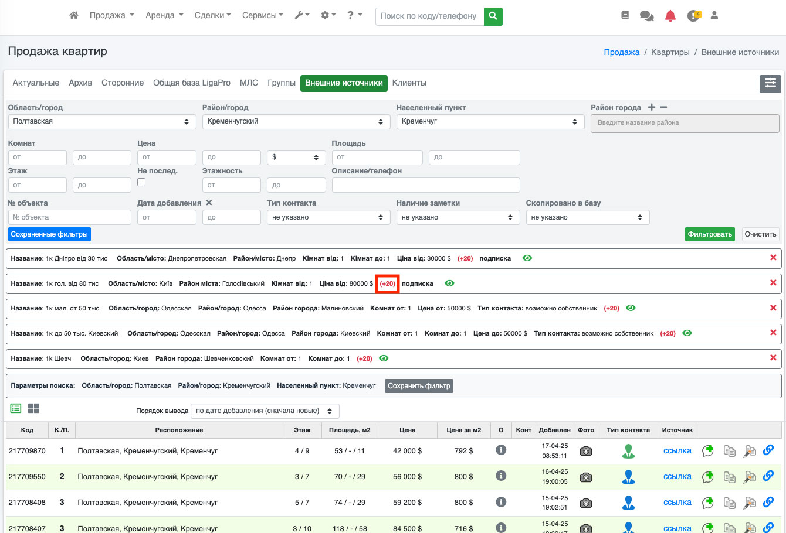
Task: Open the notifications bell icon
Action: click(x=670, y=16)
